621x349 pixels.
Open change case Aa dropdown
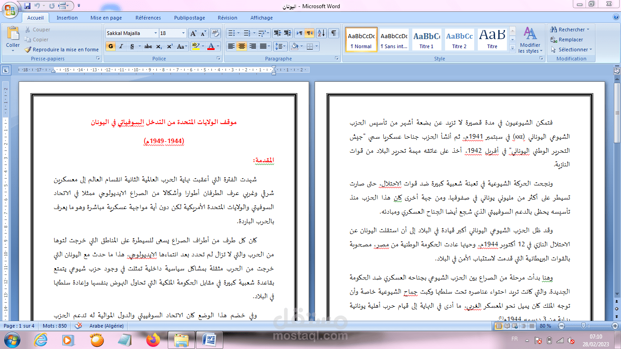click(x=182, y=46)
